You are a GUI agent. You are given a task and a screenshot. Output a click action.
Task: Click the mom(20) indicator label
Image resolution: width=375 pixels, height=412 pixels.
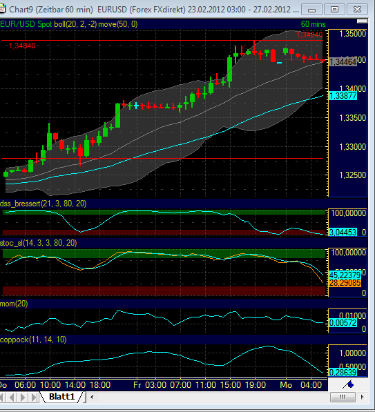(14, 304)
